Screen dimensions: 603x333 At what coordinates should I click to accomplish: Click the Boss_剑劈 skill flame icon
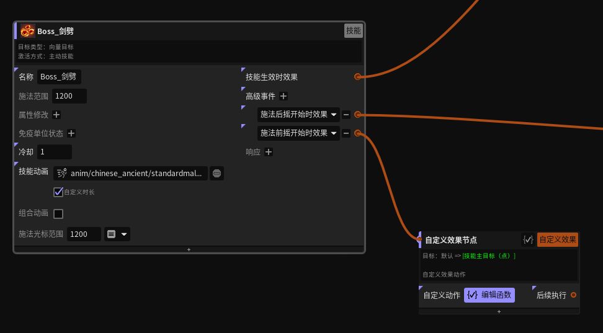click(28, 31)
